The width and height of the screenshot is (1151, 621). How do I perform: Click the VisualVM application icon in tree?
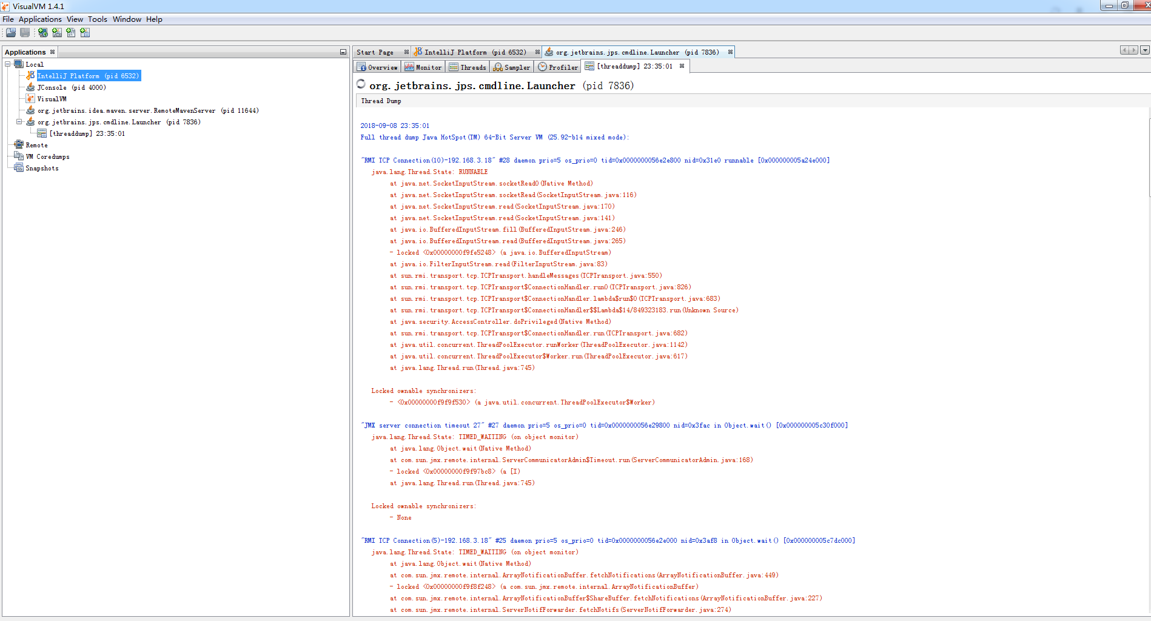click(x=30, y=99)
